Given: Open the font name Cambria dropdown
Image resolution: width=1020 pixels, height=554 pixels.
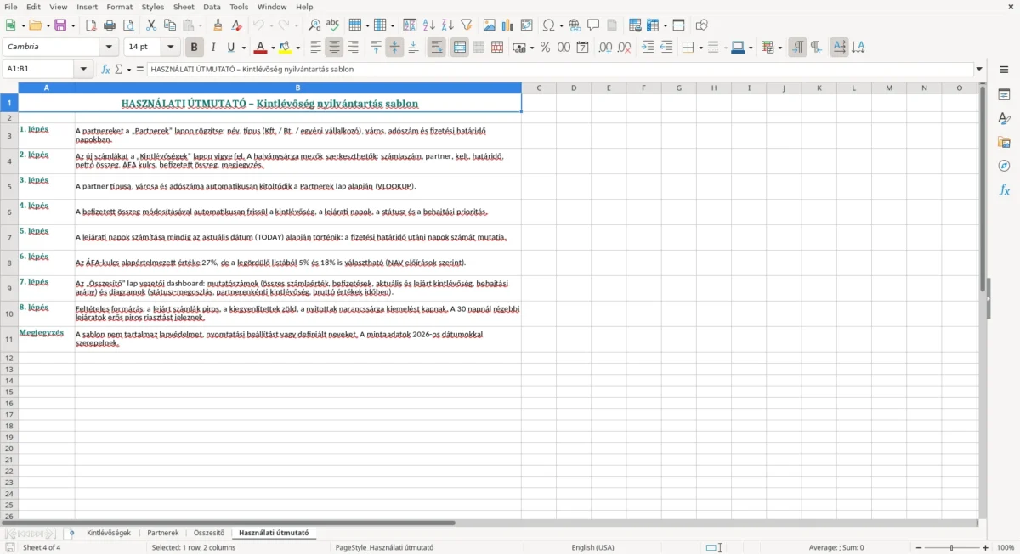Looking at the screenshot, I should coord(110,48).
